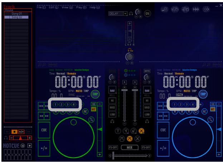The height and width of the screenshot is (162, 223).
Task: Start the left deck with its play/pause button
Action: [x=44, y=148]
